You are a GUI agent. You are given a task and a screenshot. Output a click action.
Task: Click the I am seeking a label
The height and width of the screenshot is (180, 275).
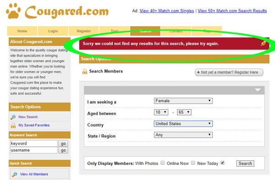pos(102,102)
